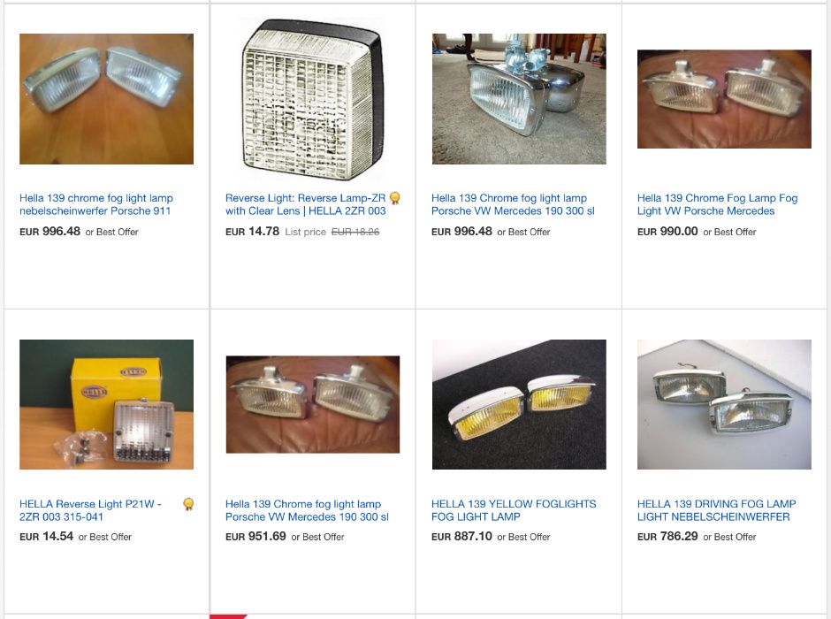Viewport: 831px width, 619px height.
Task: Open HELLA Reverse Light P21W 2ZR 003 315-041 title
Action: coord(91,510)
